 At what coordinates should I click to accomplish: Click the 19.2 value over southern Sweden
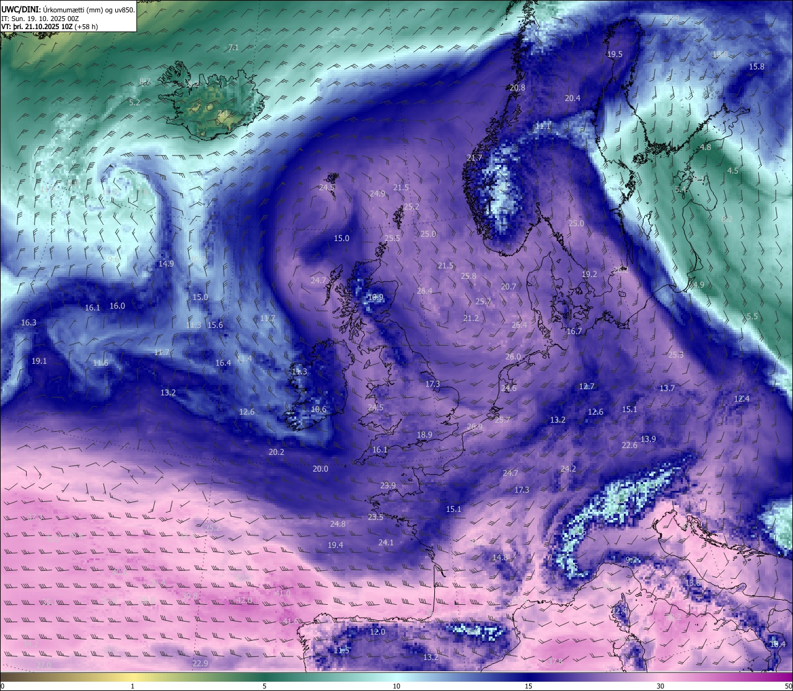click(x=589, y=274)
